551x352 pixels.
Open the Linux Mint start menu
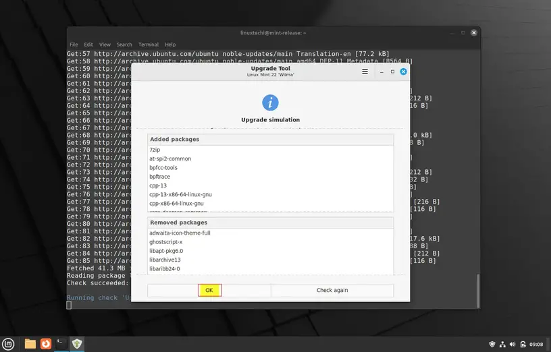[8, 344]
